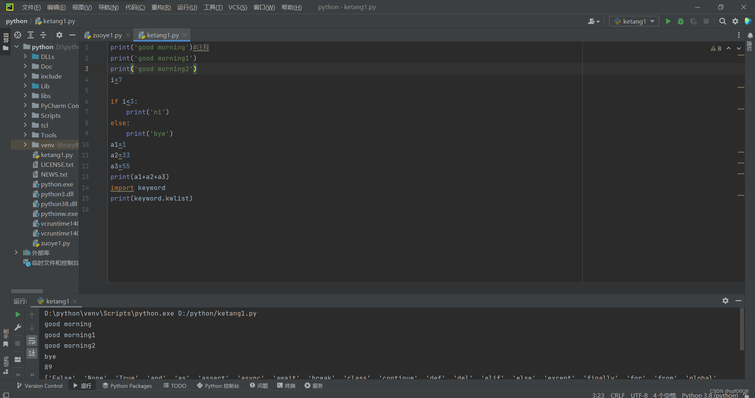This screenshot has height=398, width=755.
Task: Select LICENSE.txt in the project tree
Action: [57, 165]
